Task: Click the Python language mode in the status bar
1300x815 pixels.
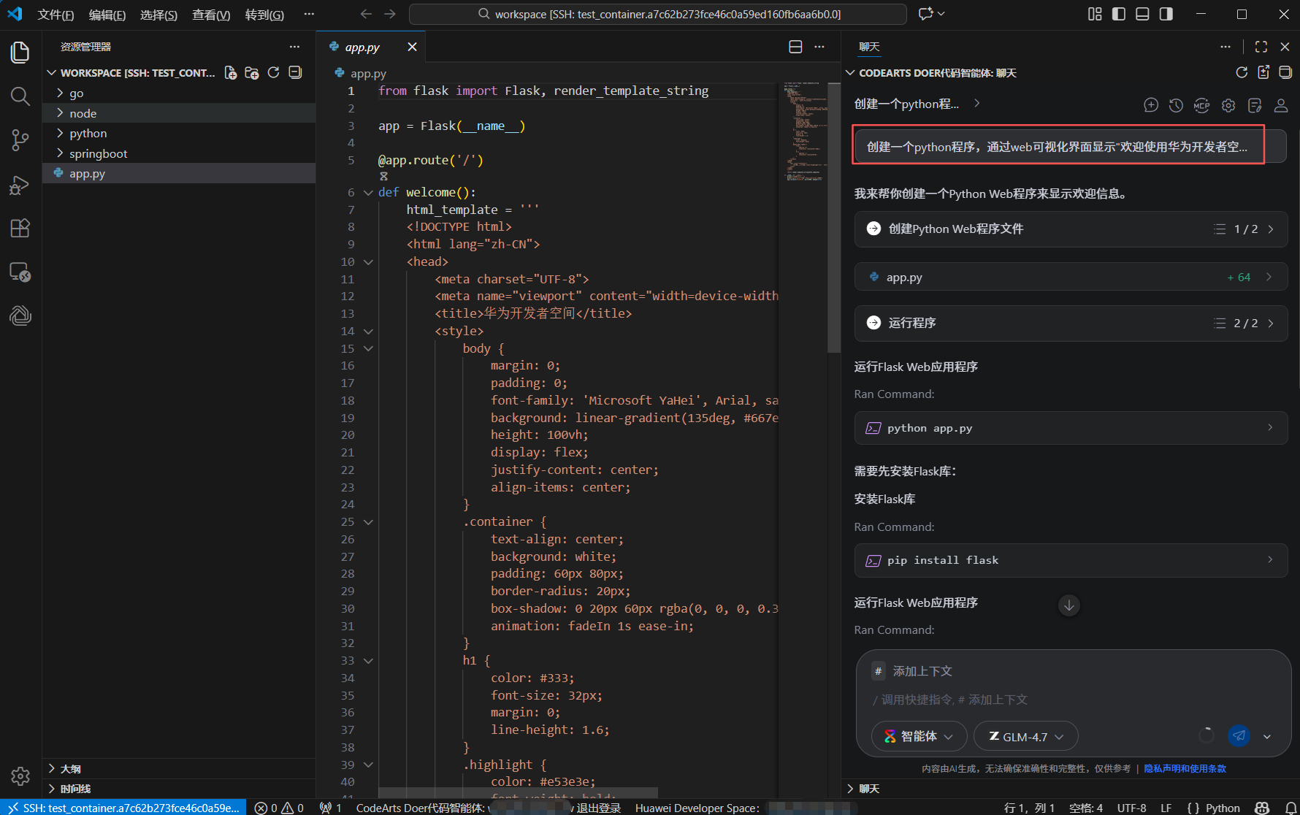Action: click(x=1223, y=808)
